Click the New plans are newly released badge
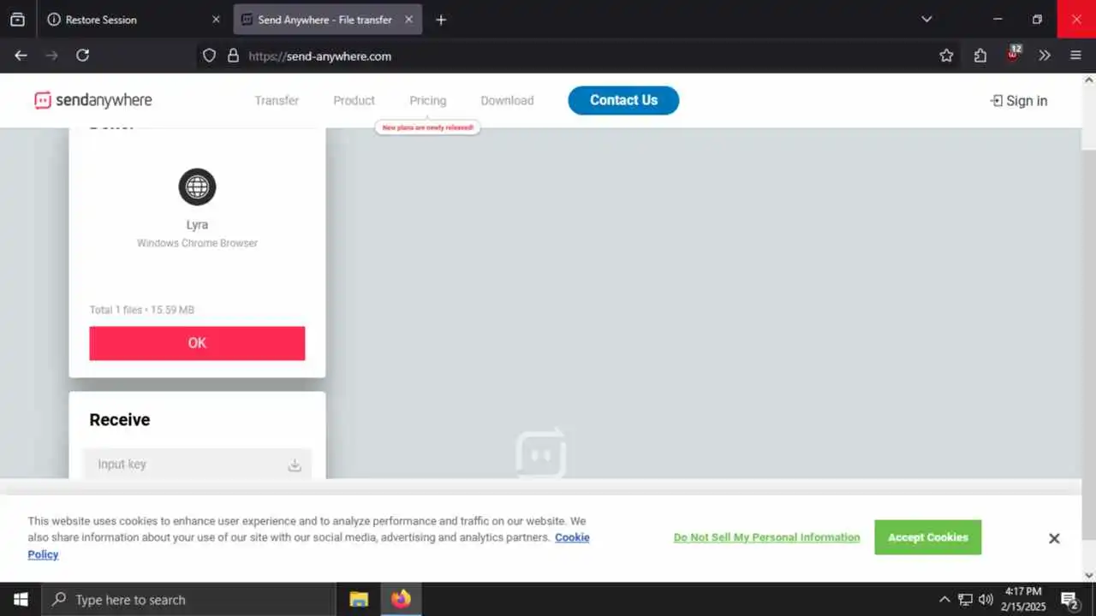1096x616 pixels. (x=427, y=127)
